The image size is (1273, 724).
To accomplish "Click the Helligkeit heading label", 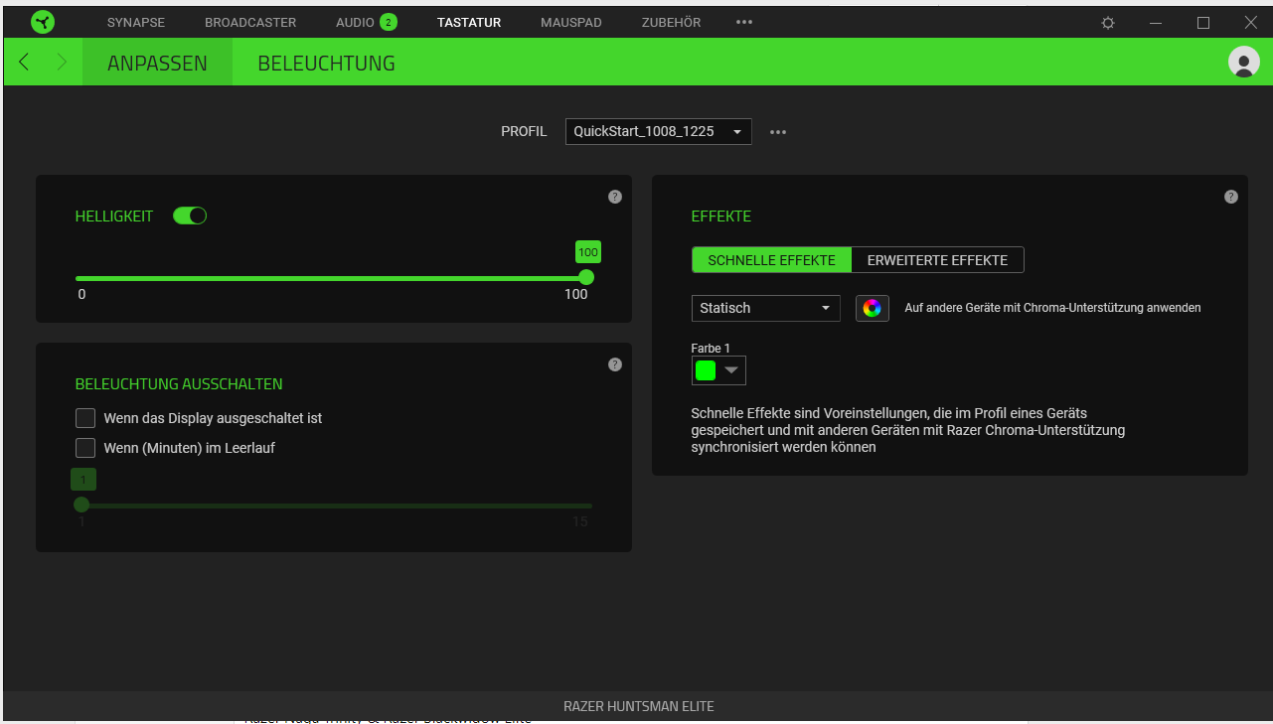I will tap(114, 216).
